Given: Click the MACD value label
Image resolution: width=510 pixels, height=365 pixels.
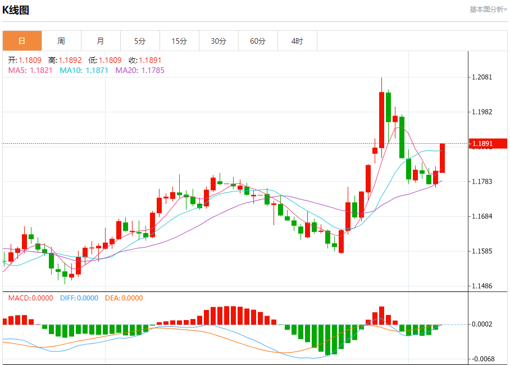Looking at the screenshot, I should coord(30,298).
